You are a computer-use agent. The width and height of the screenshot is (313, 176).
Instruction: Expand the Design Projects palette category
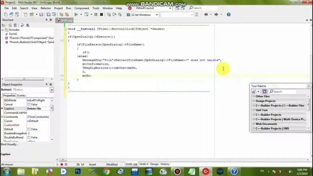click(x=254, y=101)
